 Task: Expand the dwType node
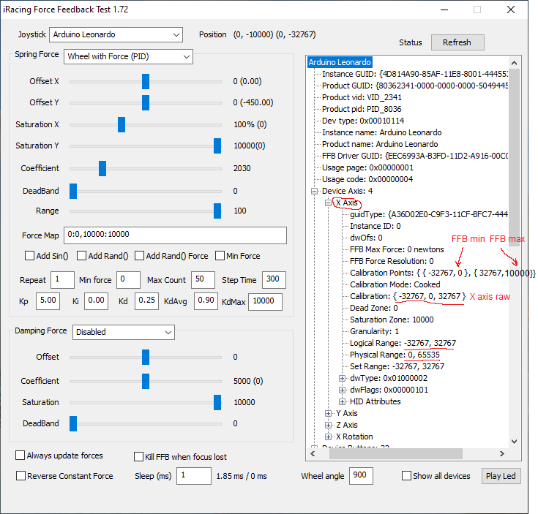(x=342, y=378)
